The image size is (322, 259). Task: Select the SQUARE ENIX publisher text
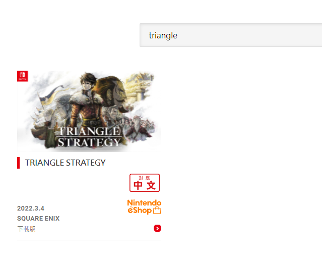[38, 219]
